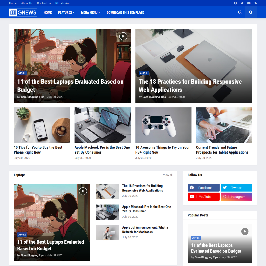Viewport: 266px width, 266px height.
Task: Click the GNEWS logo
Action: [x=23, y=12]
